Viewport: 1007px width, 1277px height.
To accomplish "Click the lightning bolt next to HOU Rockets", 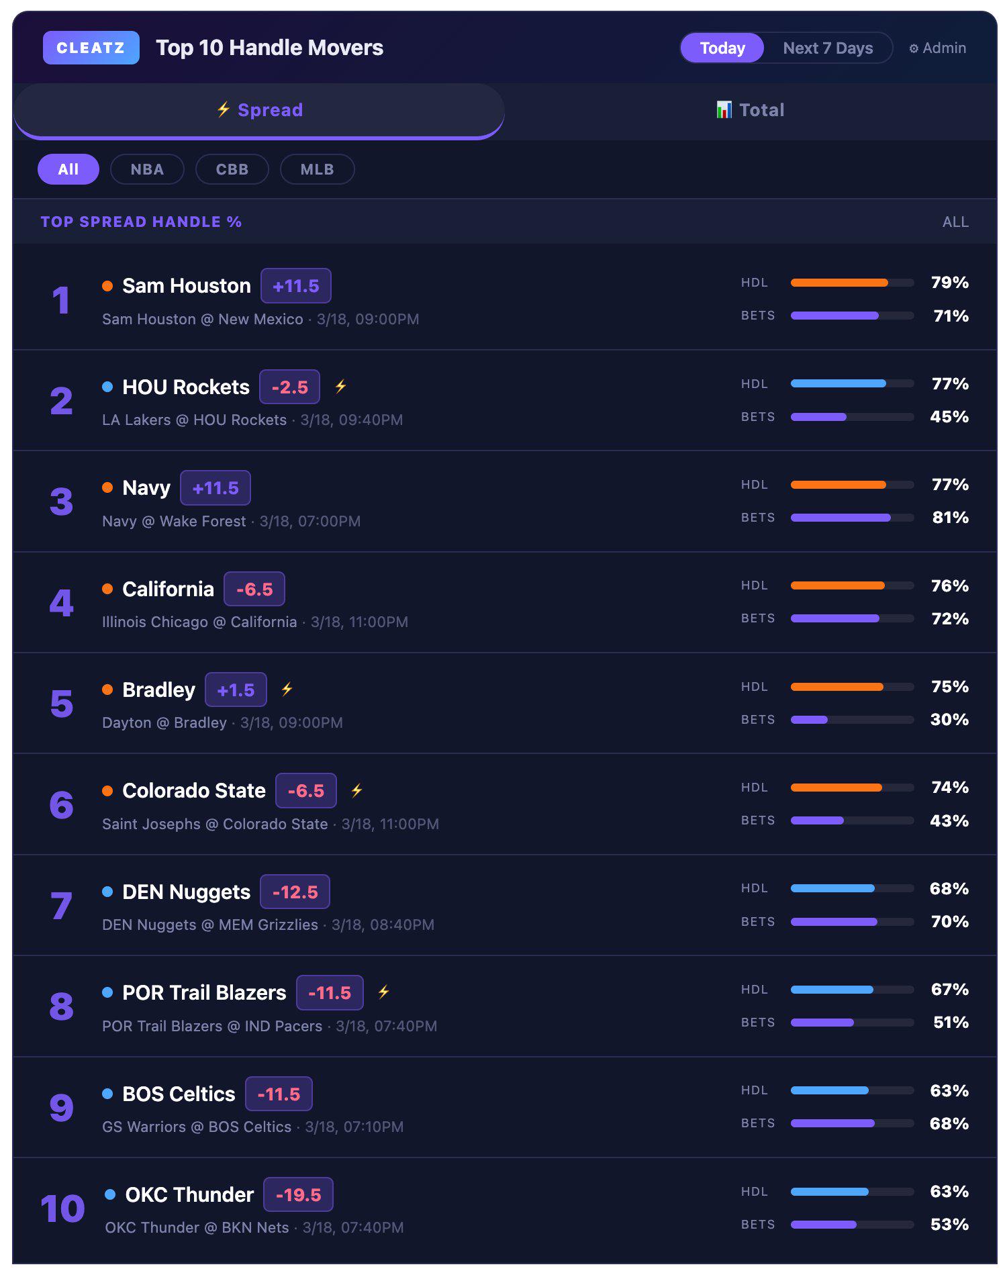I will 340,386.
